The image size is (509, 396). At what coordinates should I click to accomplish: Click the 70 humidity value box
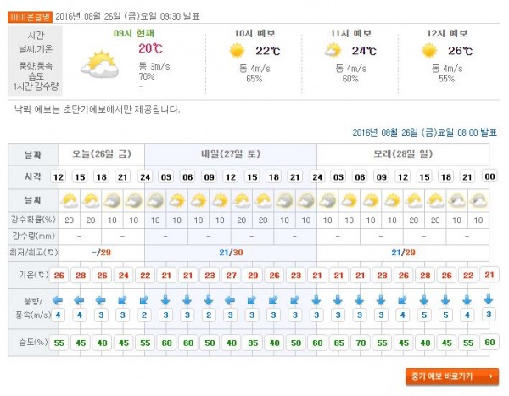(361, 343)
